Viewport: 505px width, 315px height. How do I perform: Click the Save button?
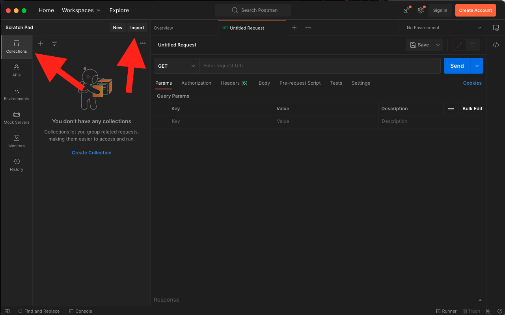(419, 45)
